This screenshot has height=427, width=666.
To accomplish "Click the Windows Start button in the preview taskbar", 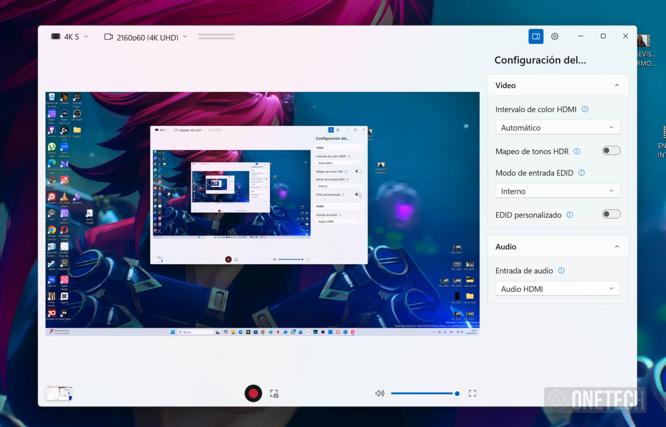I will [173, 332].
